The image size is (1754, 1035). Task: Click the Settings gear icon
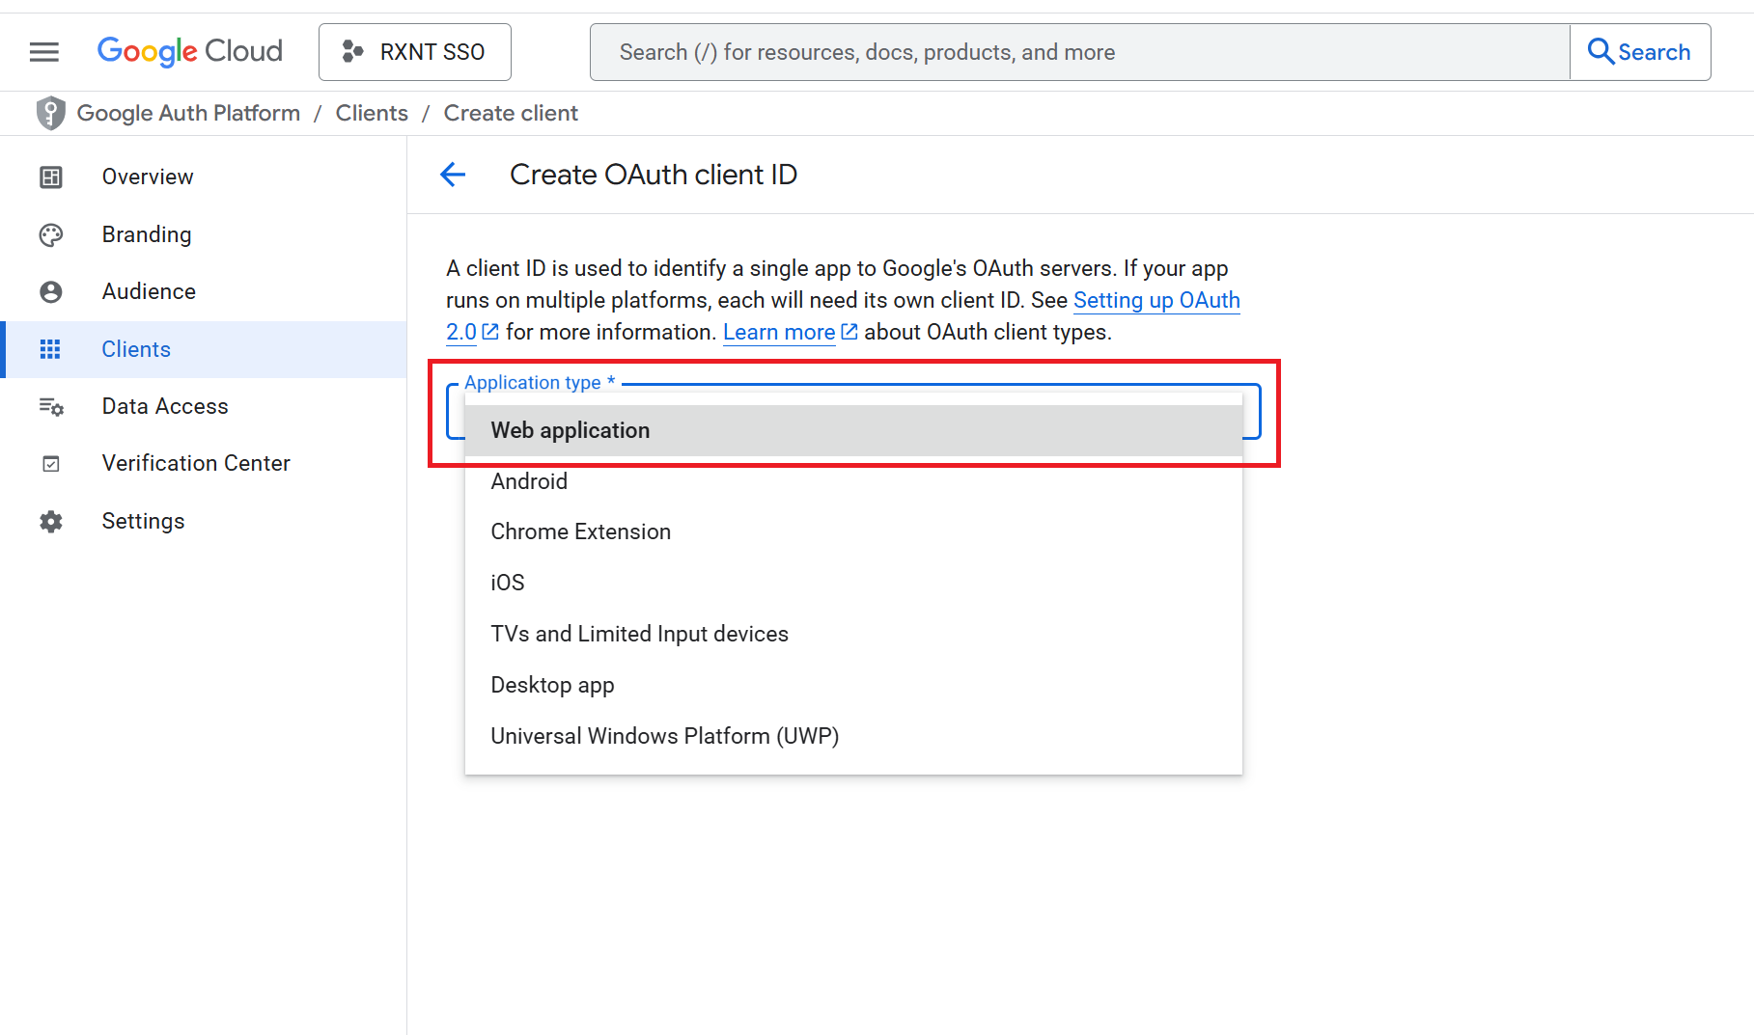51,522
